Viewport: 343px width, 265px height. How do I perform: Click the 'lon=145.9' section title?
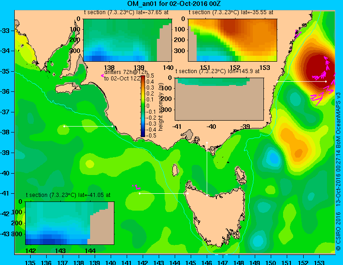point(217,71)
